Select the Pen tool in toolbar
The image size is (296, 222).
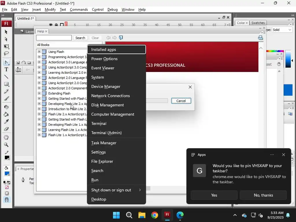tap(6, 62)
